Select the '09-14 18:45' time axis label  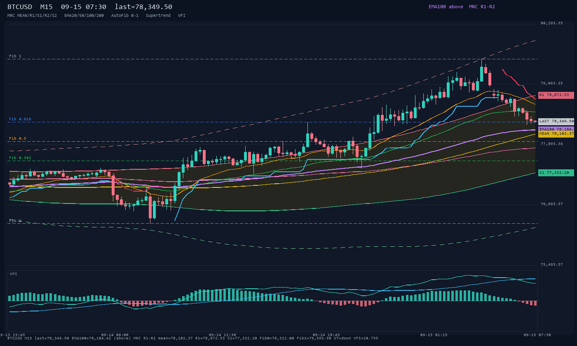click(x=326, y=335)
